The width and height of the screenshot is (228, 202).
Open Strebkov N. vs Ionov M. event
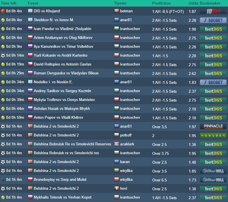click(54, 20)
